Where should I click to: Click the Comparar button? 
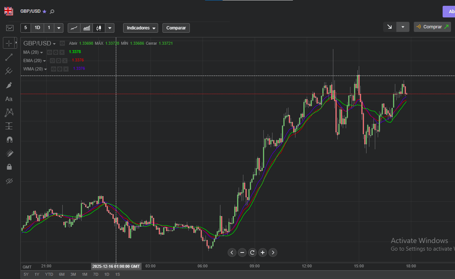[x=176, y=28]
